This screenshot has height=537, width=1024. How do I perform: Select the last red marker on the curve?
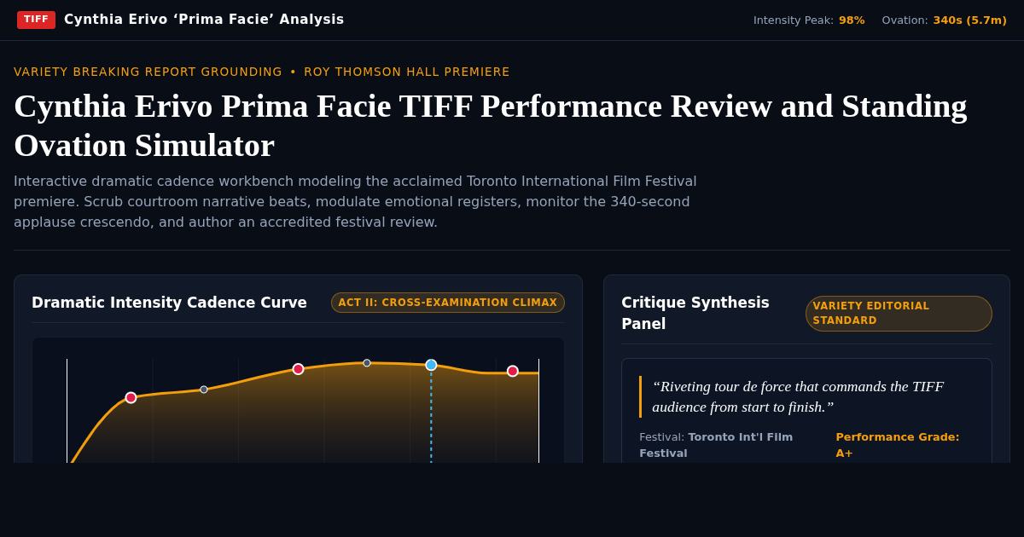[513, 371]
